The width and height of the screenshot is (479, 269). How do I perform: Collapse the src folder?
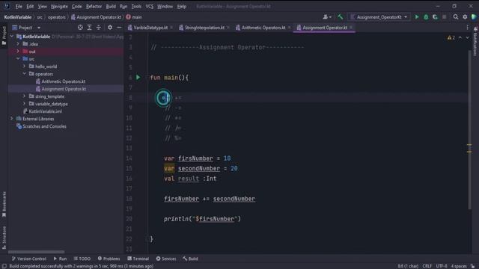coord(18,59)
